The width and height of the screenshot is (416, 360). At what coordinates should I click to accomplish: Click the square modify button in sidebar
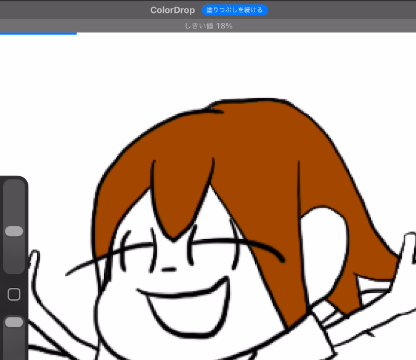14,295
